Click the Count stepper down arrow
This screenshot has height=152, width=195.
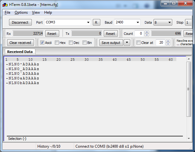[147, 35]
